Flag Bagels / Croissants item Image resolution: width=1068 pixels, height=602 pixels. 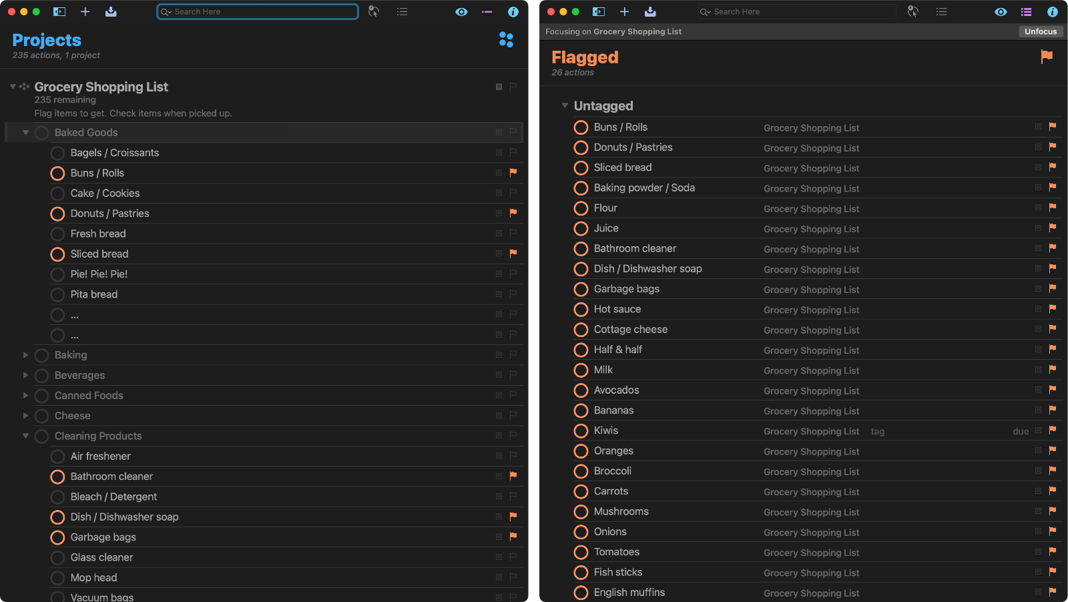513,152
